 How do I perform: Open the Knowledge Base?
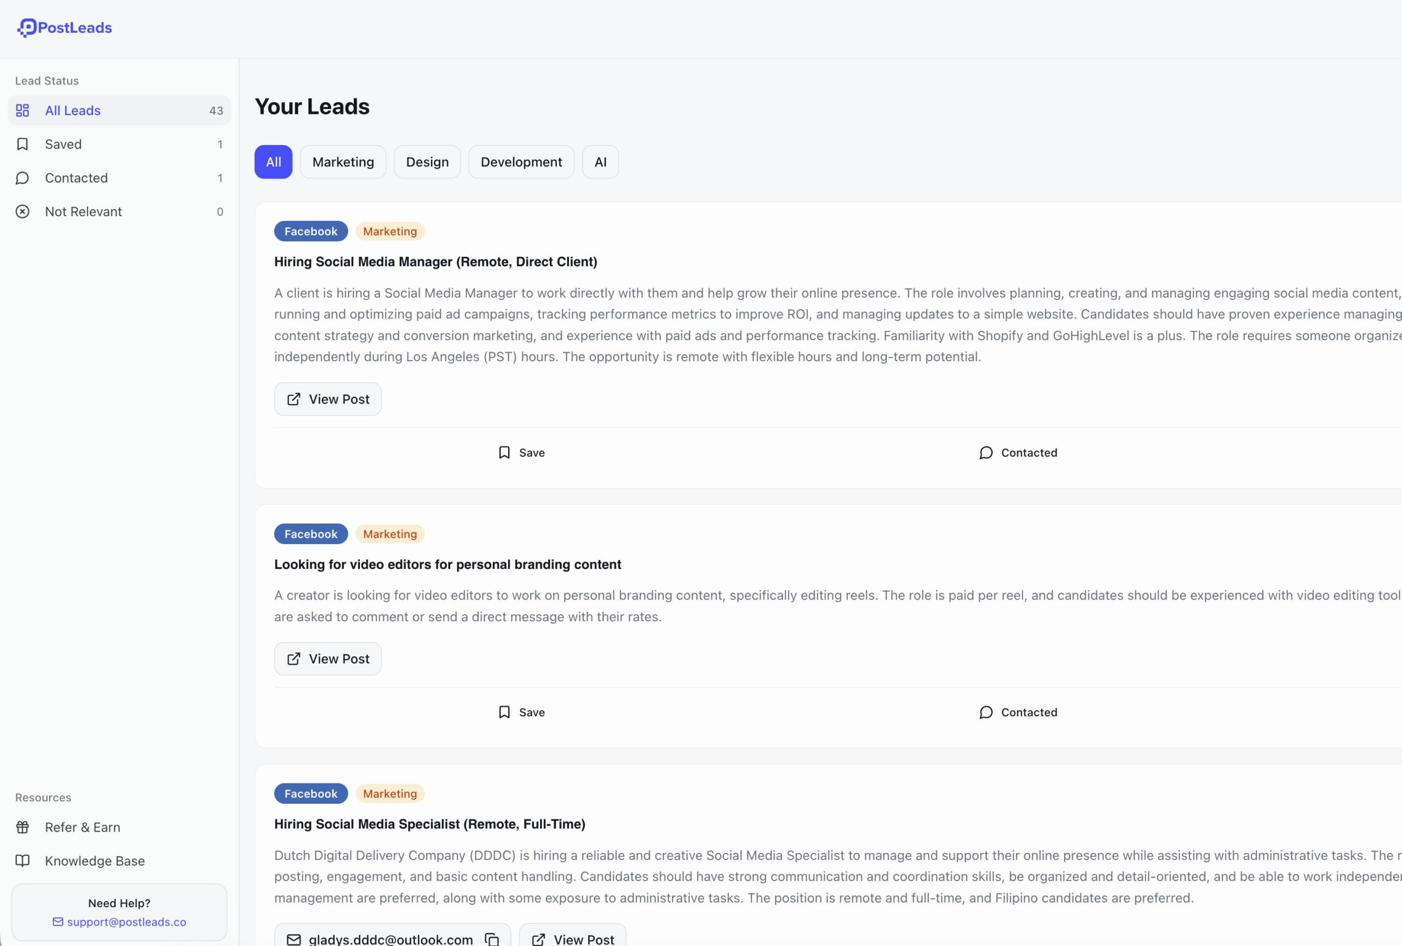pyautogui.click(x=95, y=861)
